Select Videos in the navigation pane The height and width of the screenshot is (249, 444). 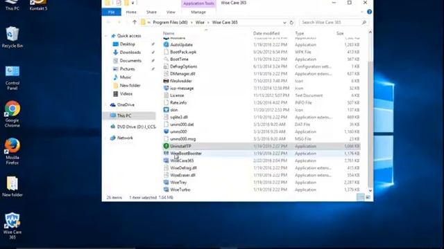(126, 94)
